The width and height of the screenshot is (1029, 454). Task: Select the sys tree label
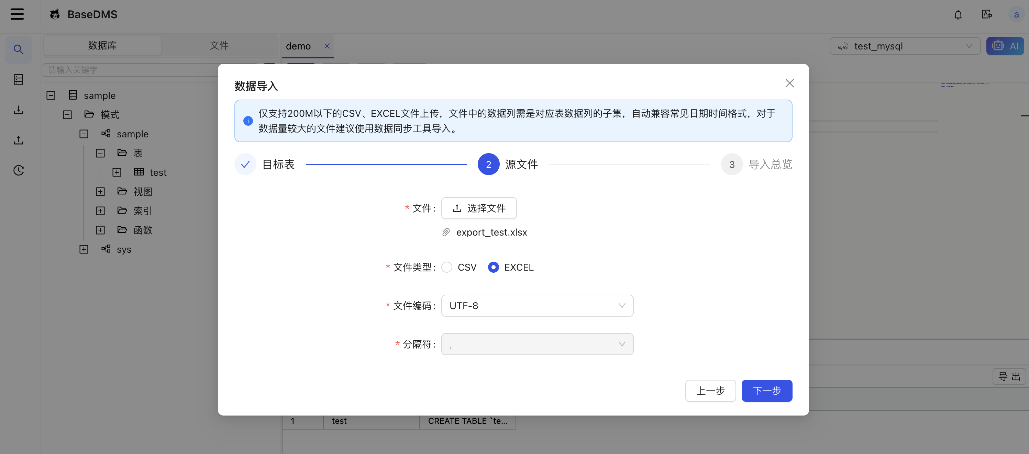[x=124, y=249]
